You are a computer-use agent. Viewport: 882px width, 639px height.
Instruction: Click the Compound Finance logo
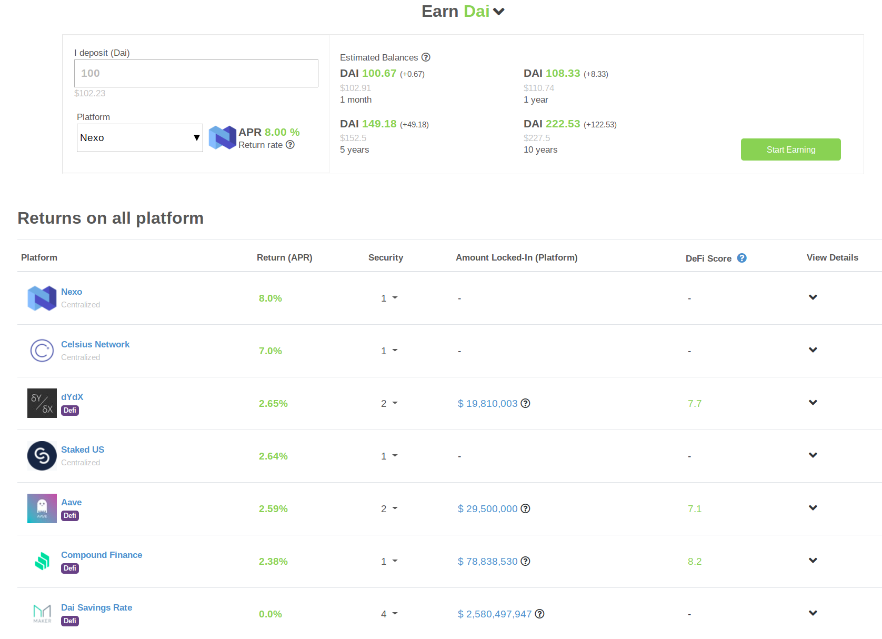pyautogui.click(x=42, y=561)
